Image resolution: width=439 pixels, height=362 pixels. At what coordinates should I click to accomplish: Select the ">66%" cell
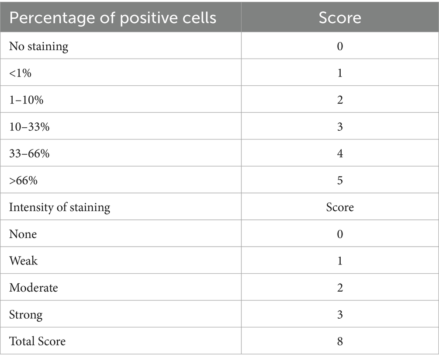[23, 180]
